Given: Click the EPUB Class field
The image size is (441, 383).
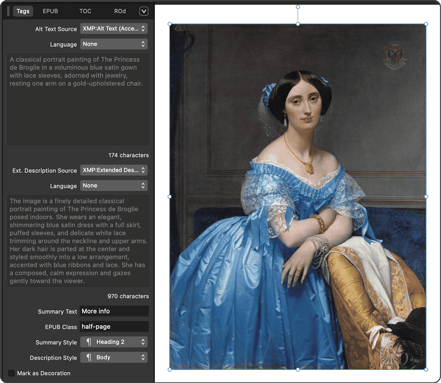Looking at the screenshot, I should [x=114, y=326].
